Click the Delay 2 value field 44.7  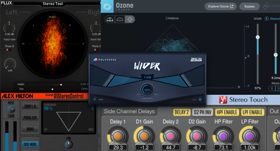tap(171, 147)
